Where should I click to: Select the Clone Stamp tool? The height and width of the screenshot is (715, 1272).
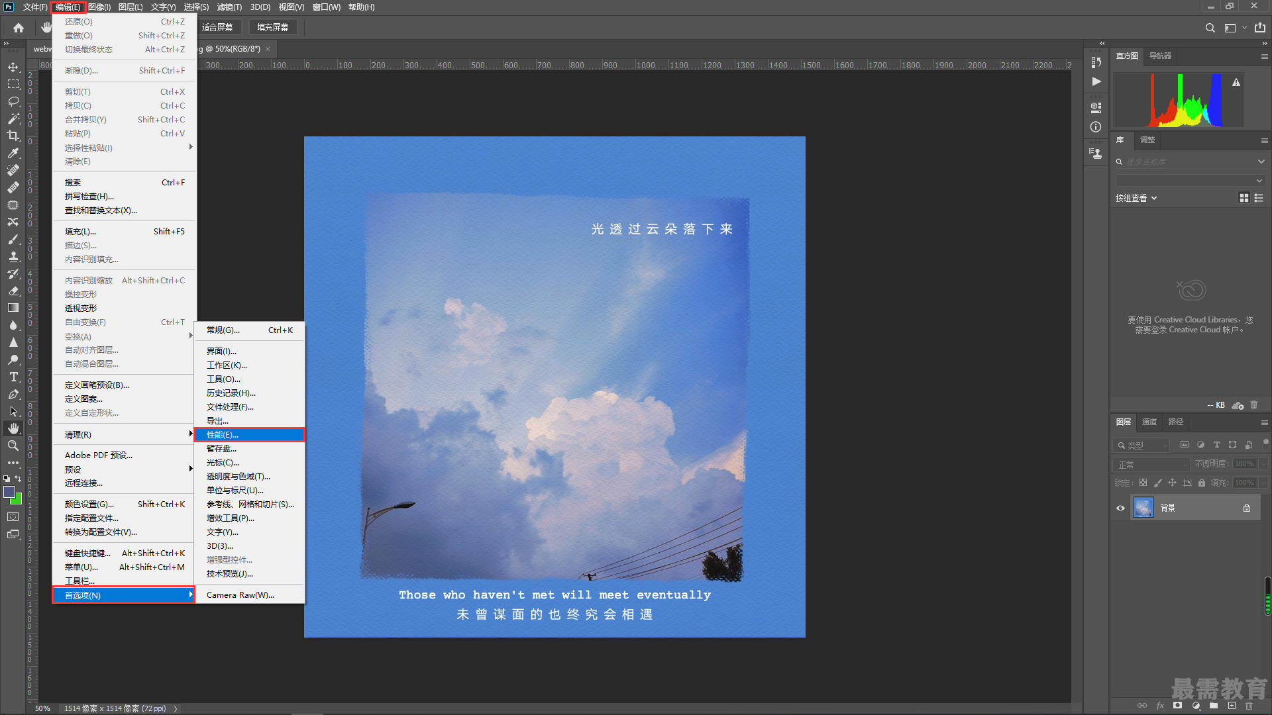click(13, 256)
